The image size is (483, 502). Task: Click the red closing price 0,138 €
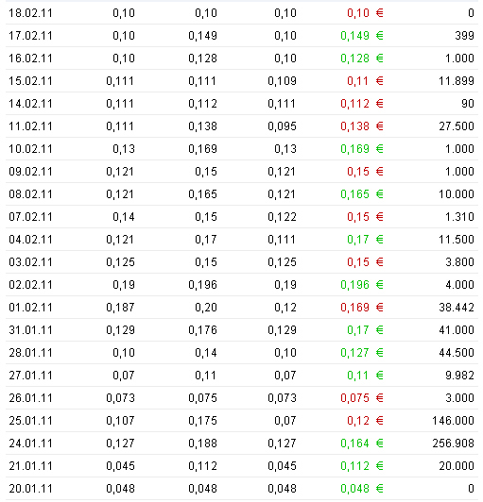click(362, 126)
